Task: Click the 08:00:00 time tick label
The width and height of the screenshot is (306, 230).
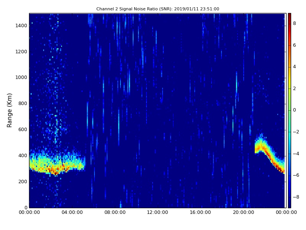Action: (x=115, y=212)
